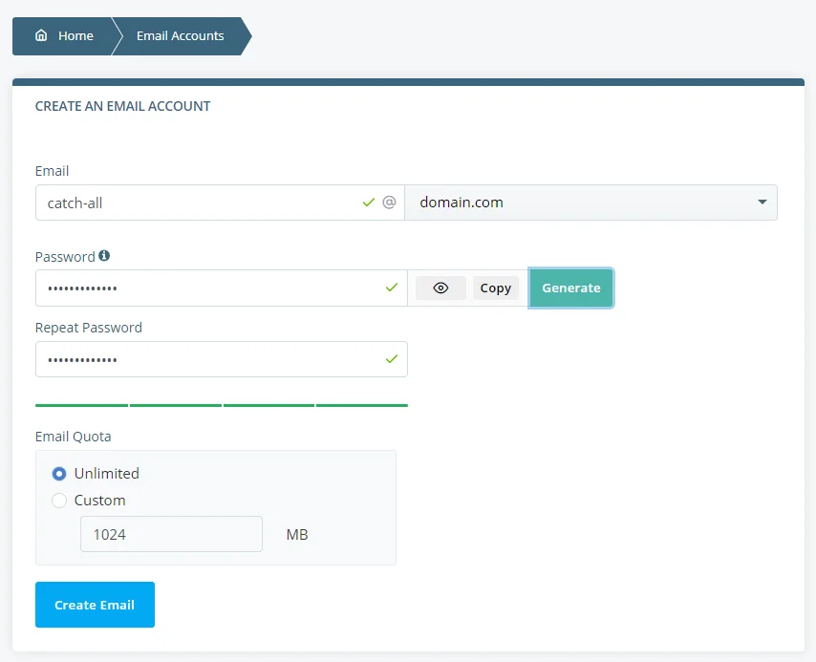Image resolution: width=816 pixels, height=662 pixels.
Task: Click the dropdown caret on the domain selector
Action: point(762,203)
